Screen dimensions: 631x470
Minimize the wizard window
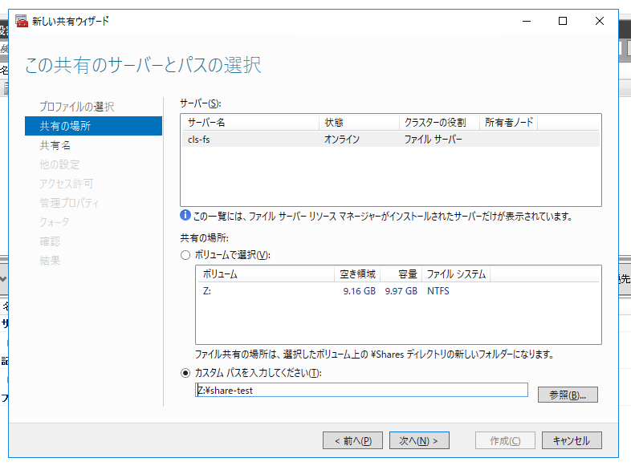[x=527, y=21]
